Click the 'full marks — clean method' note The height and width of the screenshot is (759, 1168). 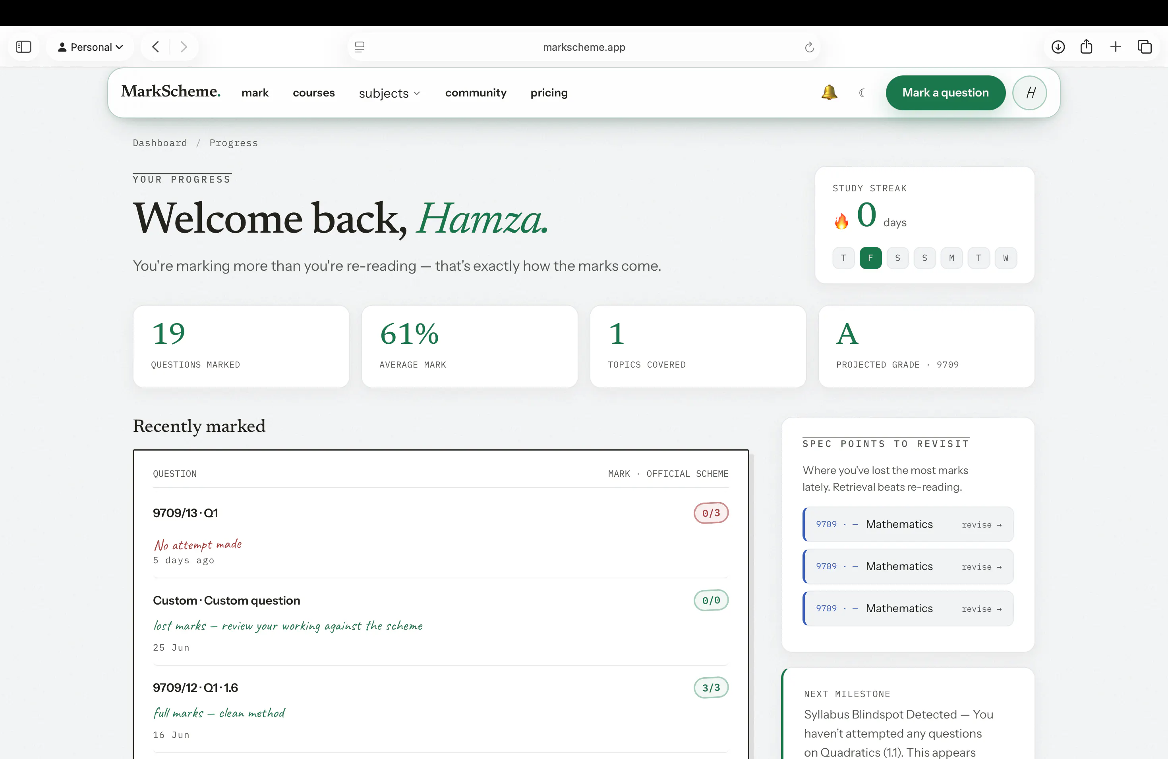[x=219, y=713]
